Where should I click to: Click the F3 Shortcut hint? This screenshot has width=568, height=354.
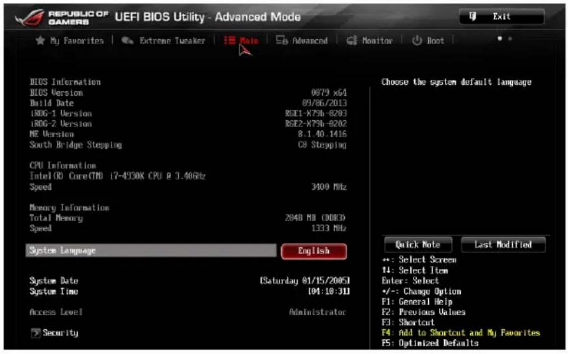point(408,322)
